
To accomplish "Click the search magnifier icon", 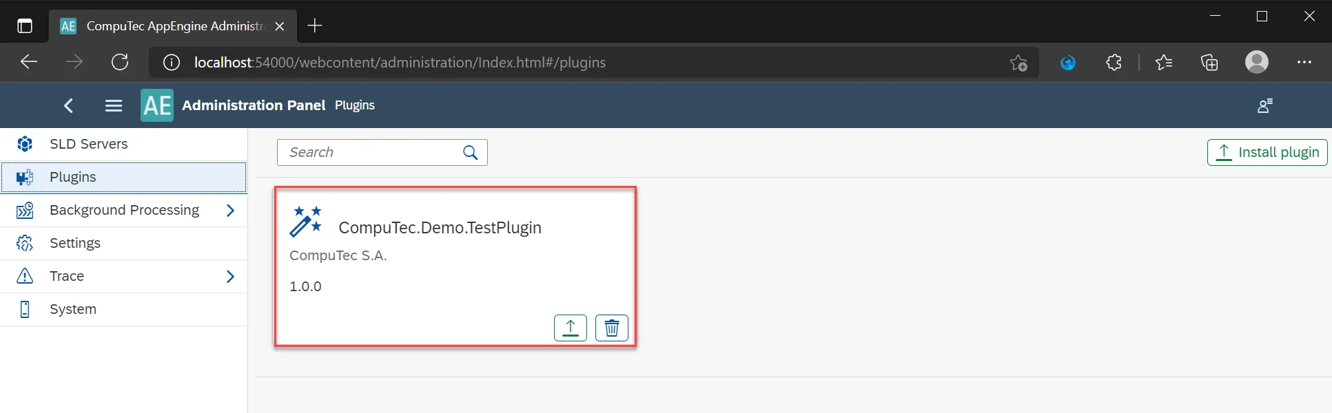I will tap(471, 153).
